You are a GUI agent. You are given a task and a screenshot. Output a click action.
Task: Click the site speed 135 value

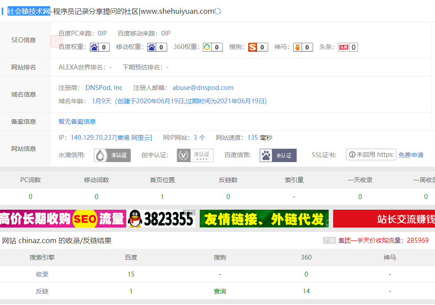253,138
